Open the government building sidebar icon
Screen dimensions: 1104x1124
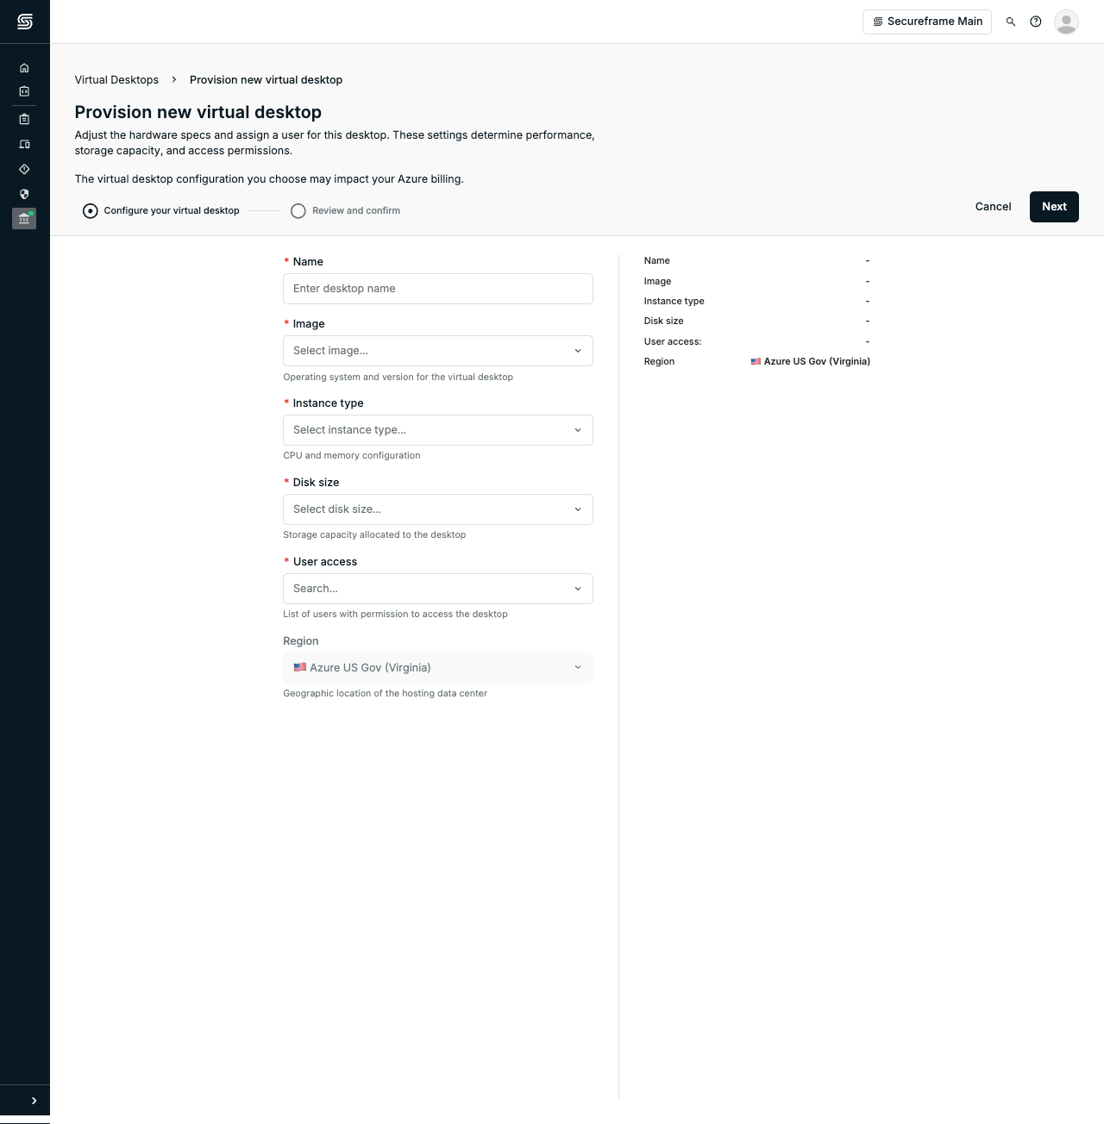click(x=24, y=219)
